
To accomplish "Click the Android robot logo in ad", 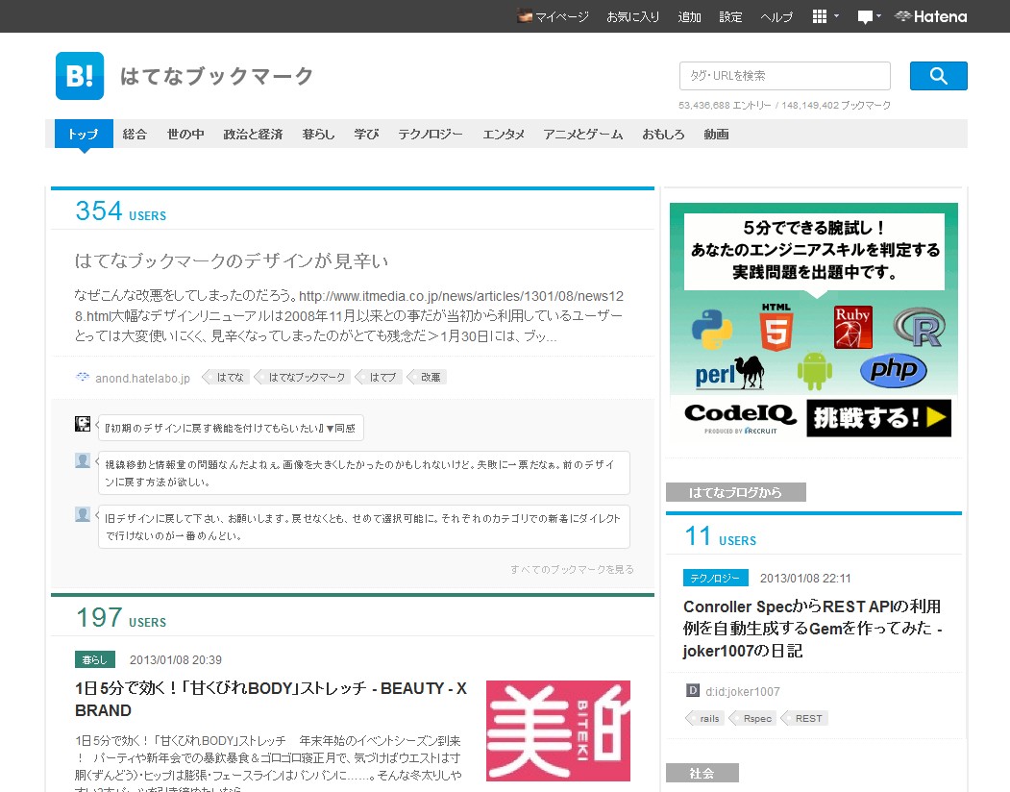I will point(815,371).
